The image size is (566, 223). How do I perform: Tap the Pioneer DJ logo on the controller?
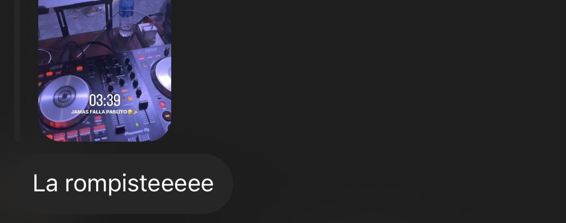[x=137, y=132]
